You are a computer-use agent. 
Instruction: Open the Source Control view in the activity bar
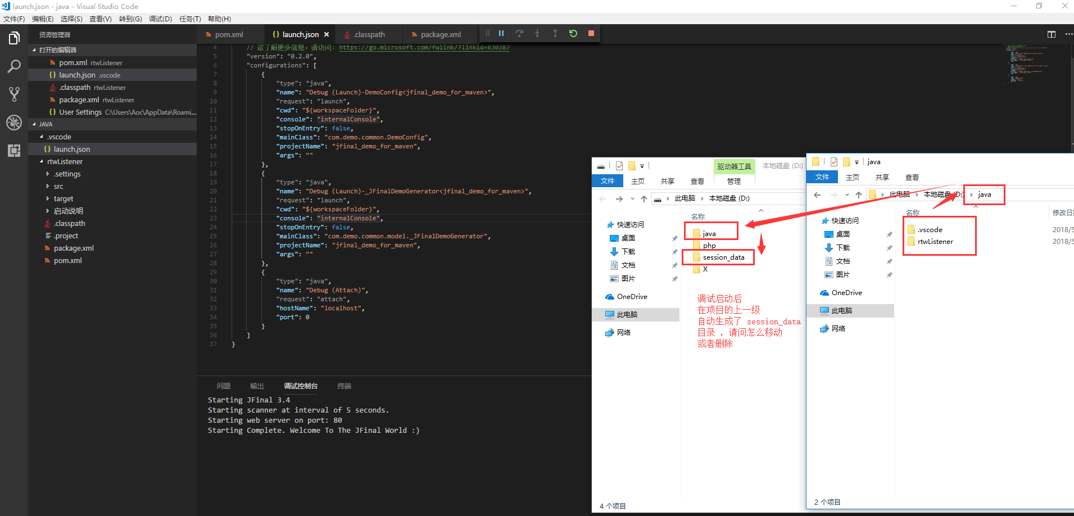(14, 94)
